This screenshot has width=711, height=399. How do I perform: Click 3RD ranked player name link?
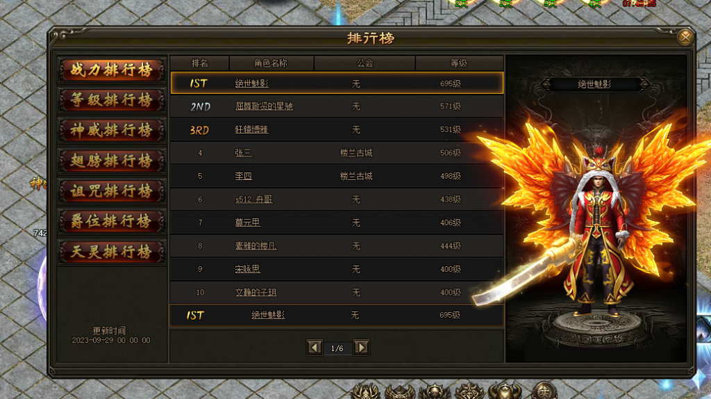coord(251,130)
